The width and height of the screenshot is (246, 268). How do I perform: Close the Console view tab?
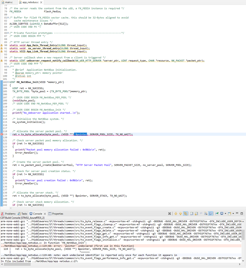[45, 214]
